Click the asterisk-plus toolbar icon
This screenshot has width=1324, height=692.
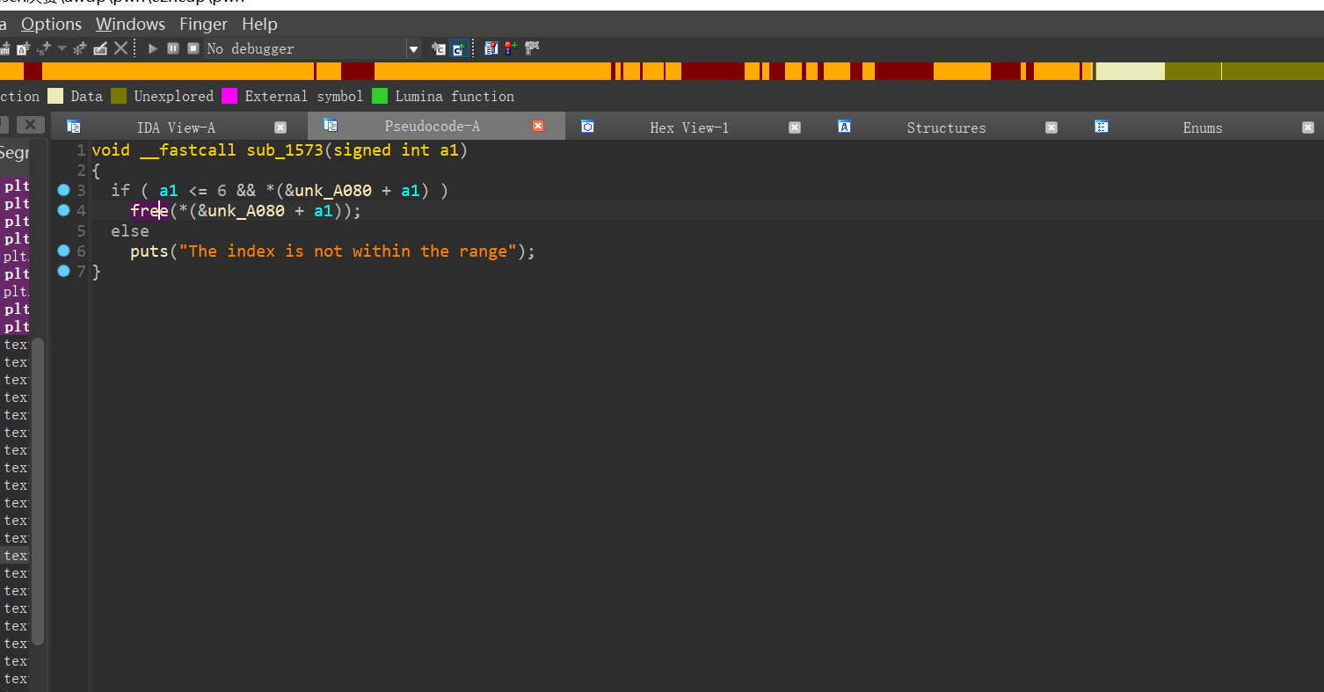[x=79, y=48]
